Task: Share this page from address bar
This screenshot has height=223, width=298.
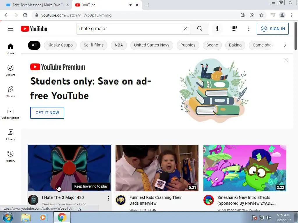Action: click(x=252, y=15)
